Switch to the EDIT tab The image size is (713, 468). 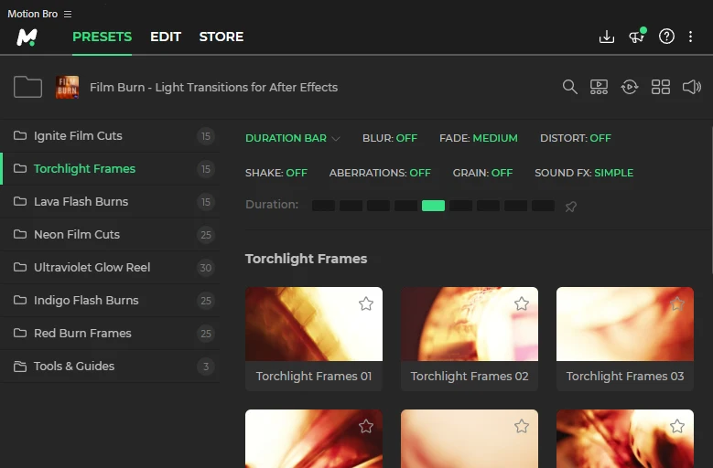[166, 37]
